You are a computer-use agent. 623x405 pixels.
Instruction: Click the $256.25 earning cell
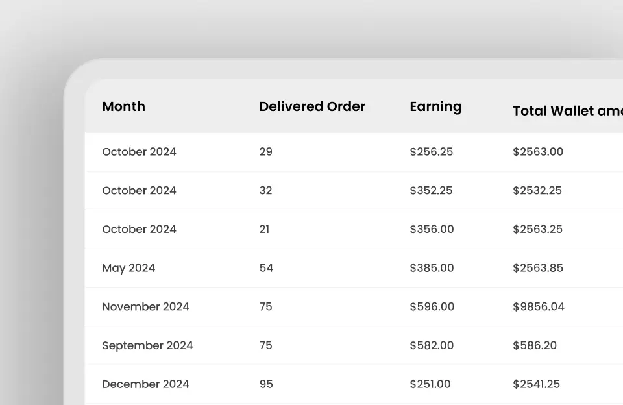[x=431, y=152]
